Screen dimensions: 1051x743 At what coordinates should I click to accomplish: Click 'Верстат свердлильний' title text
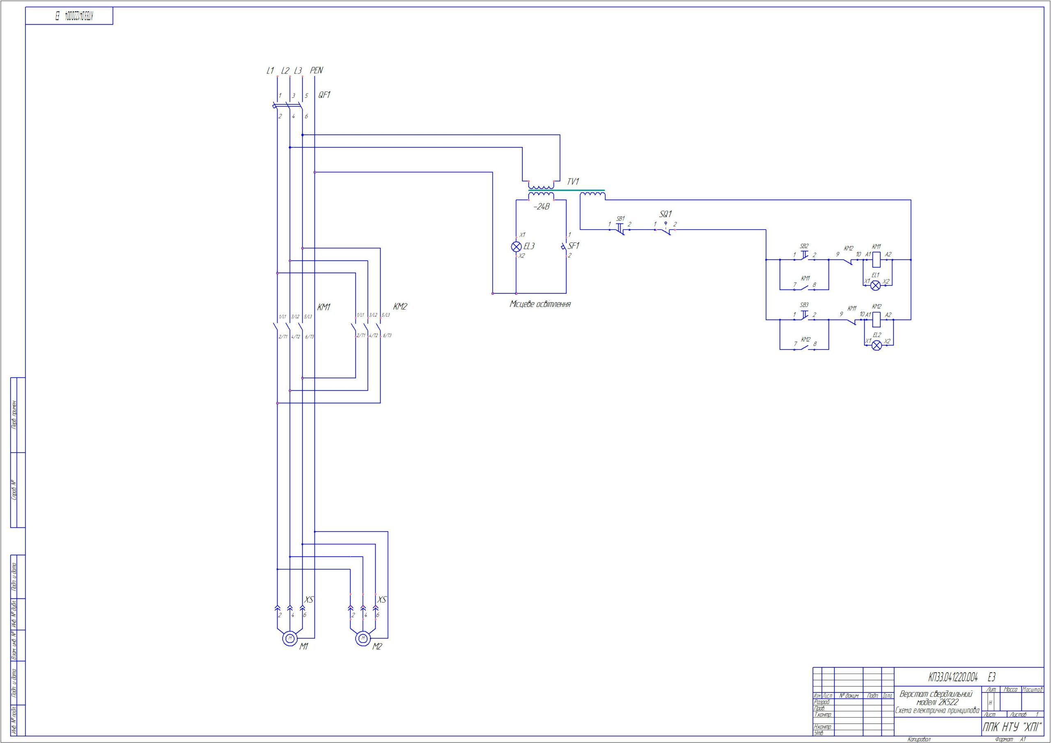pyautogui.click(x=936, y=695)
